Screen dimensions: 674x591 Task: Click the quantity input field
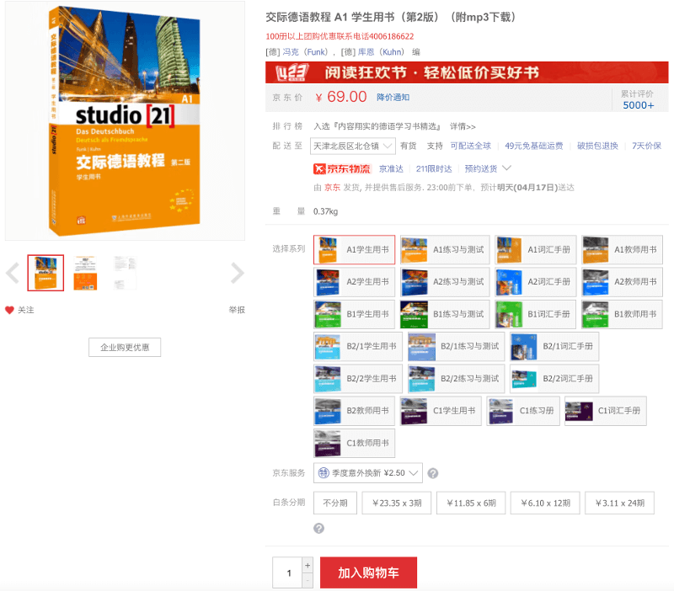(288, 572)
